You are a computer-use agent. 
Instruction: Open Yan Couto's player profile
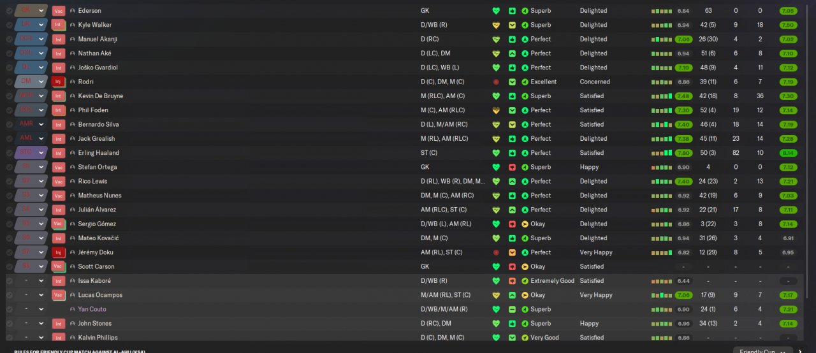[92, 309]
